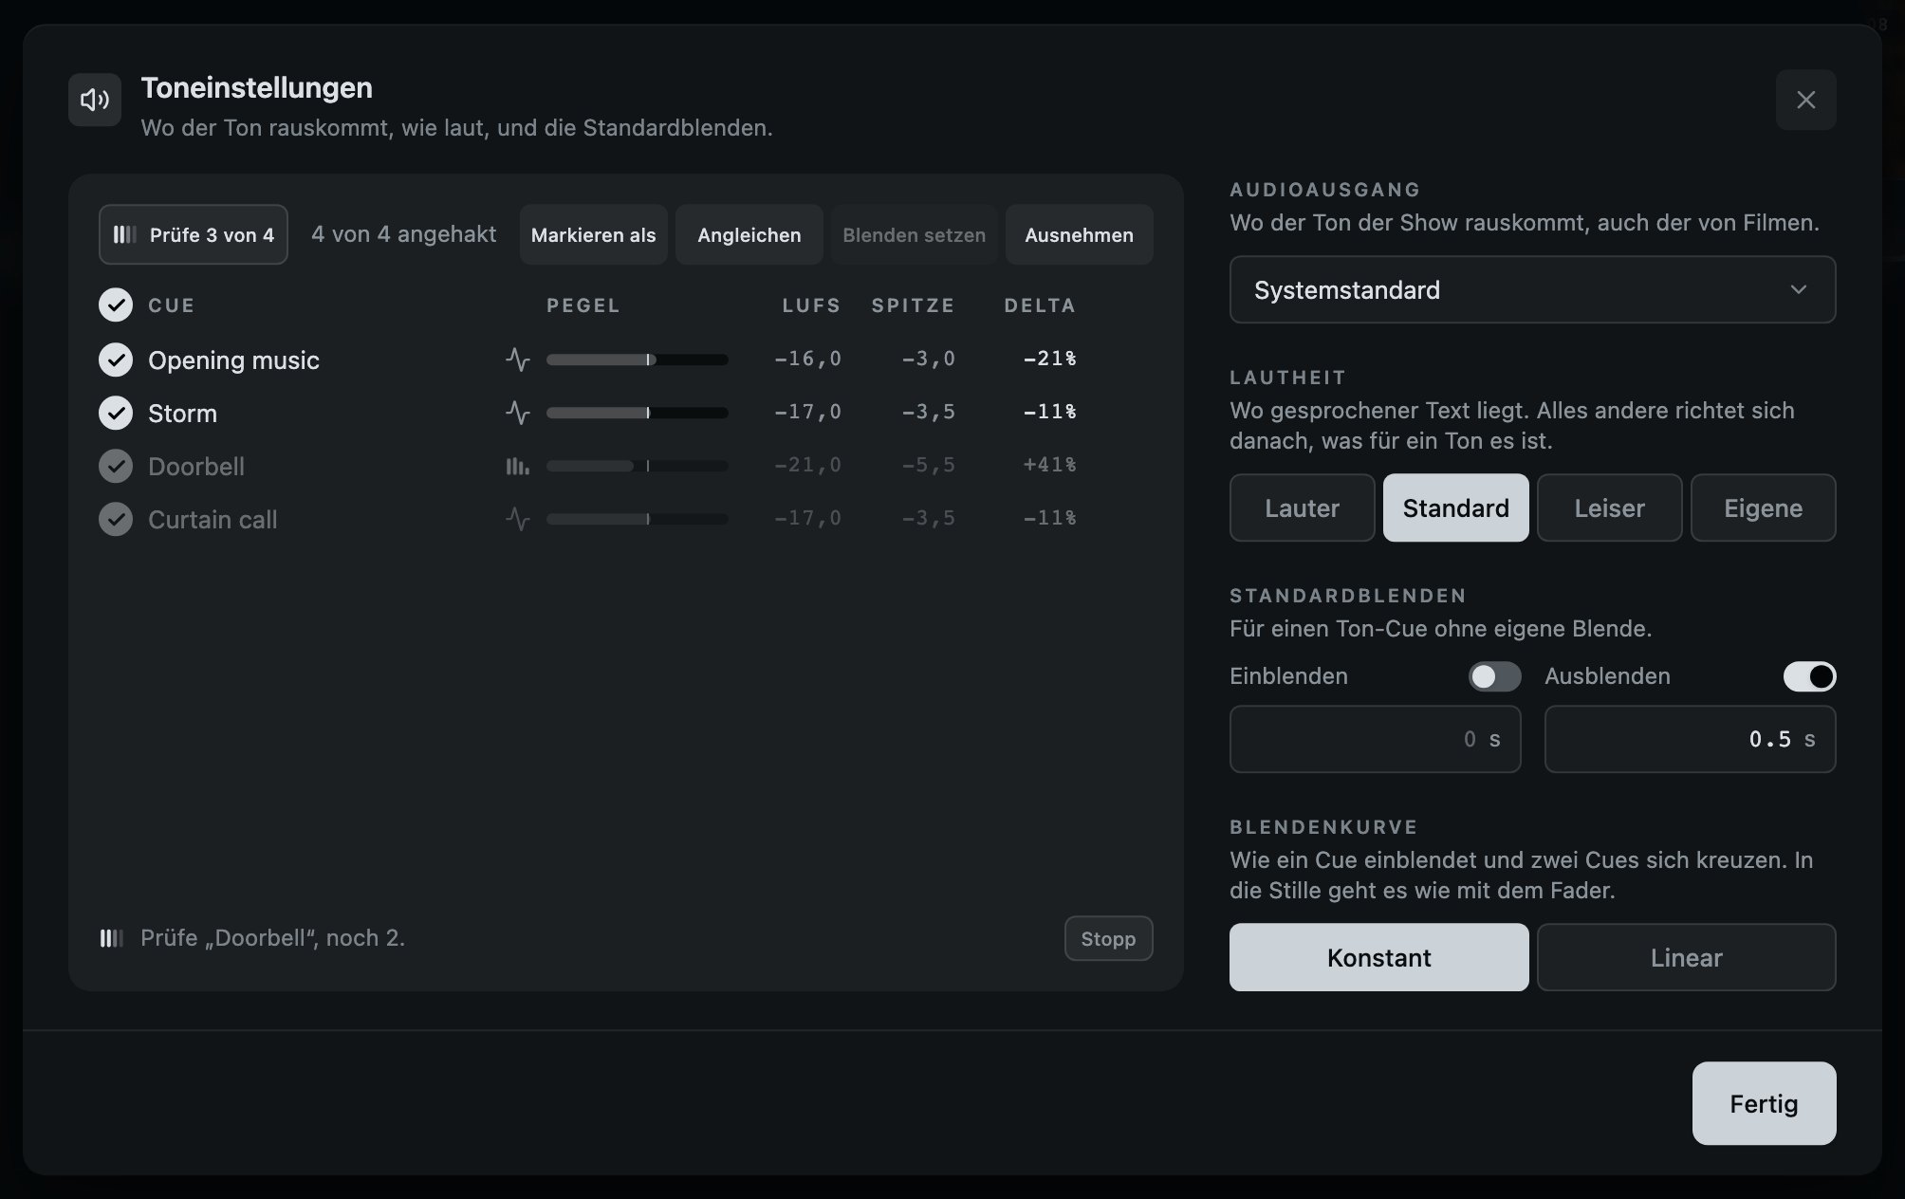The width and height of the screenshot is (1905, 1199).
Task: Click the Blenden setzen button
Action: point(914,234)
